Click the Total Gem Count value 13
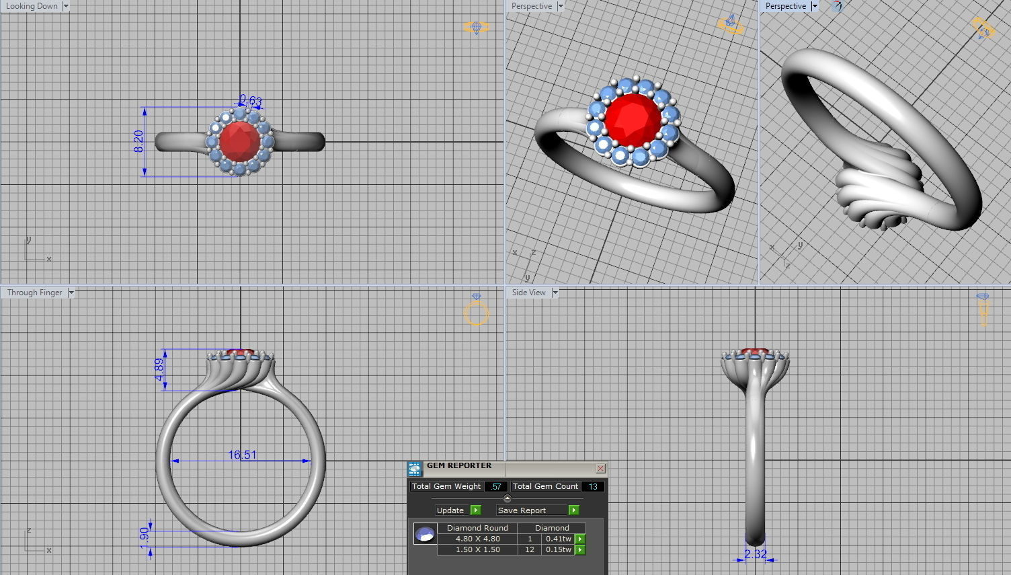The image size is (1011, 575). point(592,486)
